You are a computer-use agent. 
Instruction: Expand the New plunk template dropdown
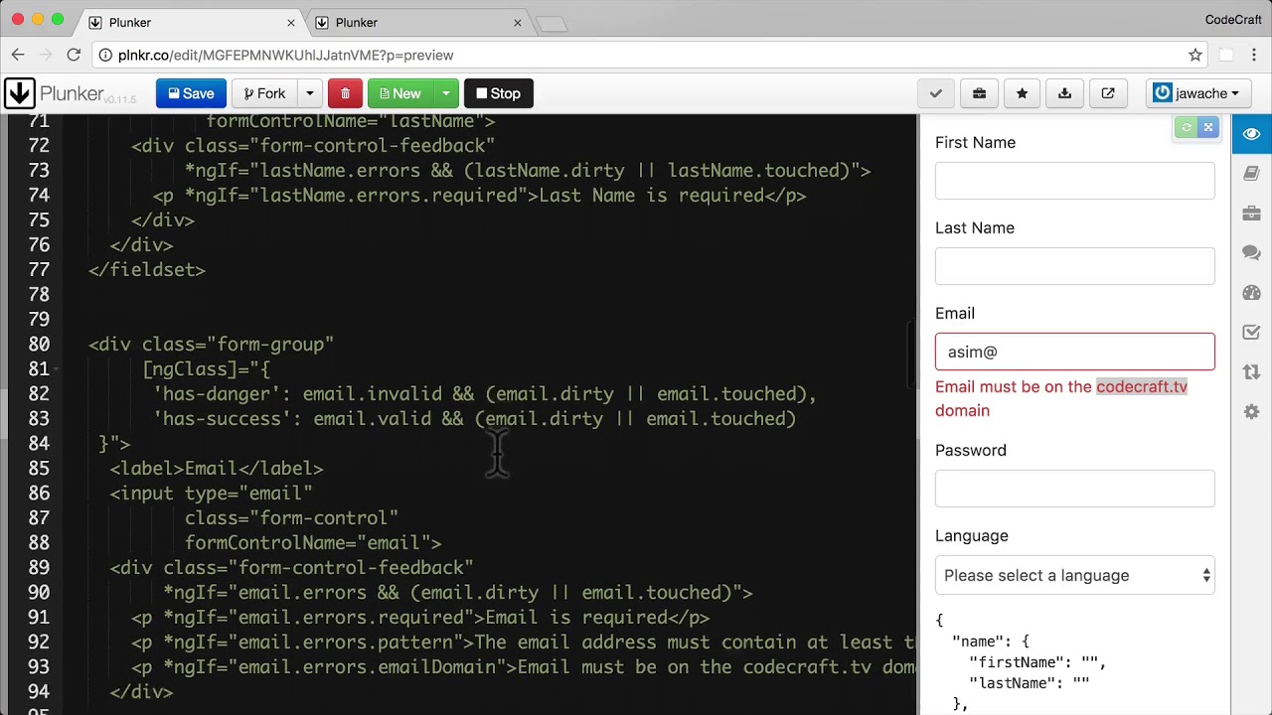point(445,93)
